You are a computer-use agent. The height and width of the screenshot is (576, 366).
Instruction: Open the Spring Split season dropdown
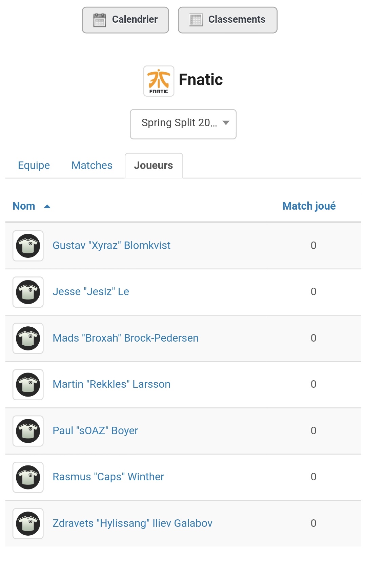point(183,124)
